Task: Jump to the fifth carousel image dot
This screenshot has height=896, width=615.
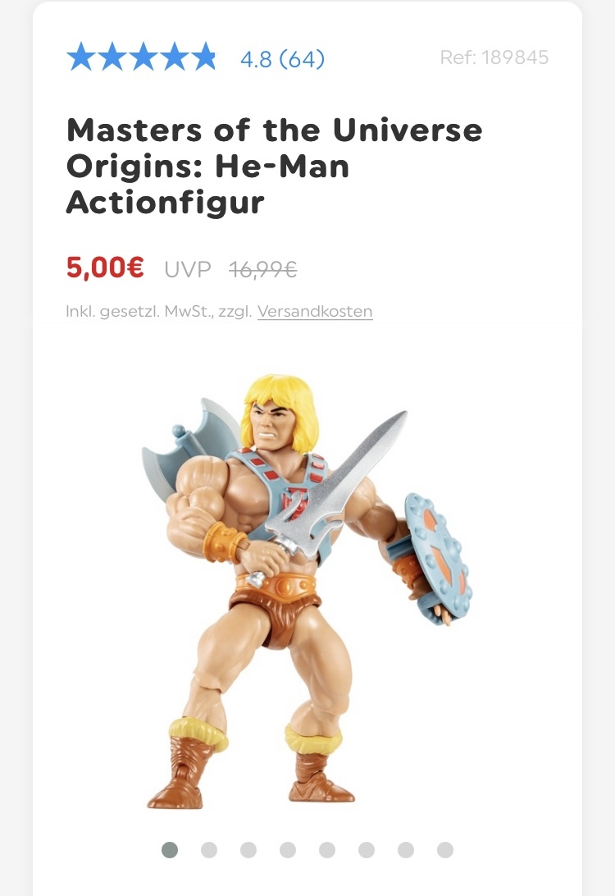Action: pos(327,850)
